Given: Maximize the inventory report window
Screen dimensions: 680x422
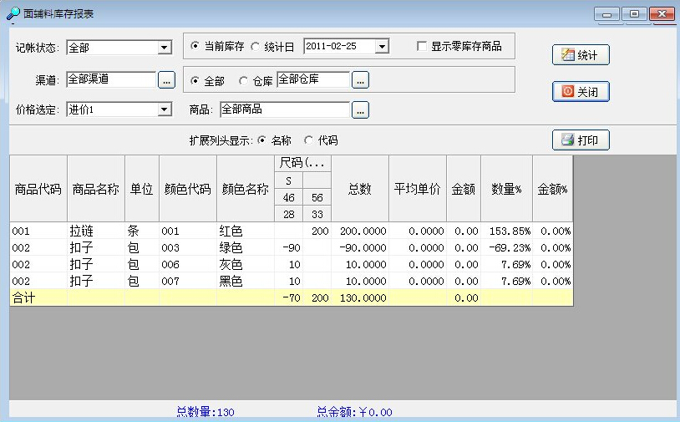Looking at the screenshot, I should click(x=634, y=14).
